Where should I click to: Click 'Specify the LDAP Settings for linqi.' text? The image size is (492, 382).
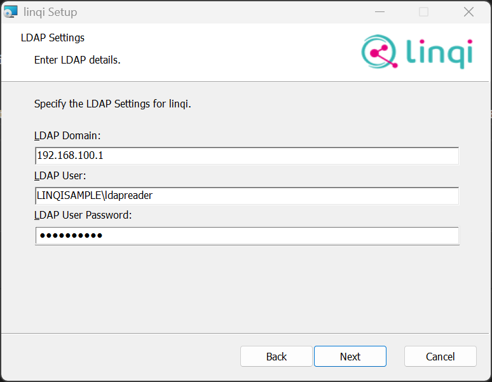(113, 104)
